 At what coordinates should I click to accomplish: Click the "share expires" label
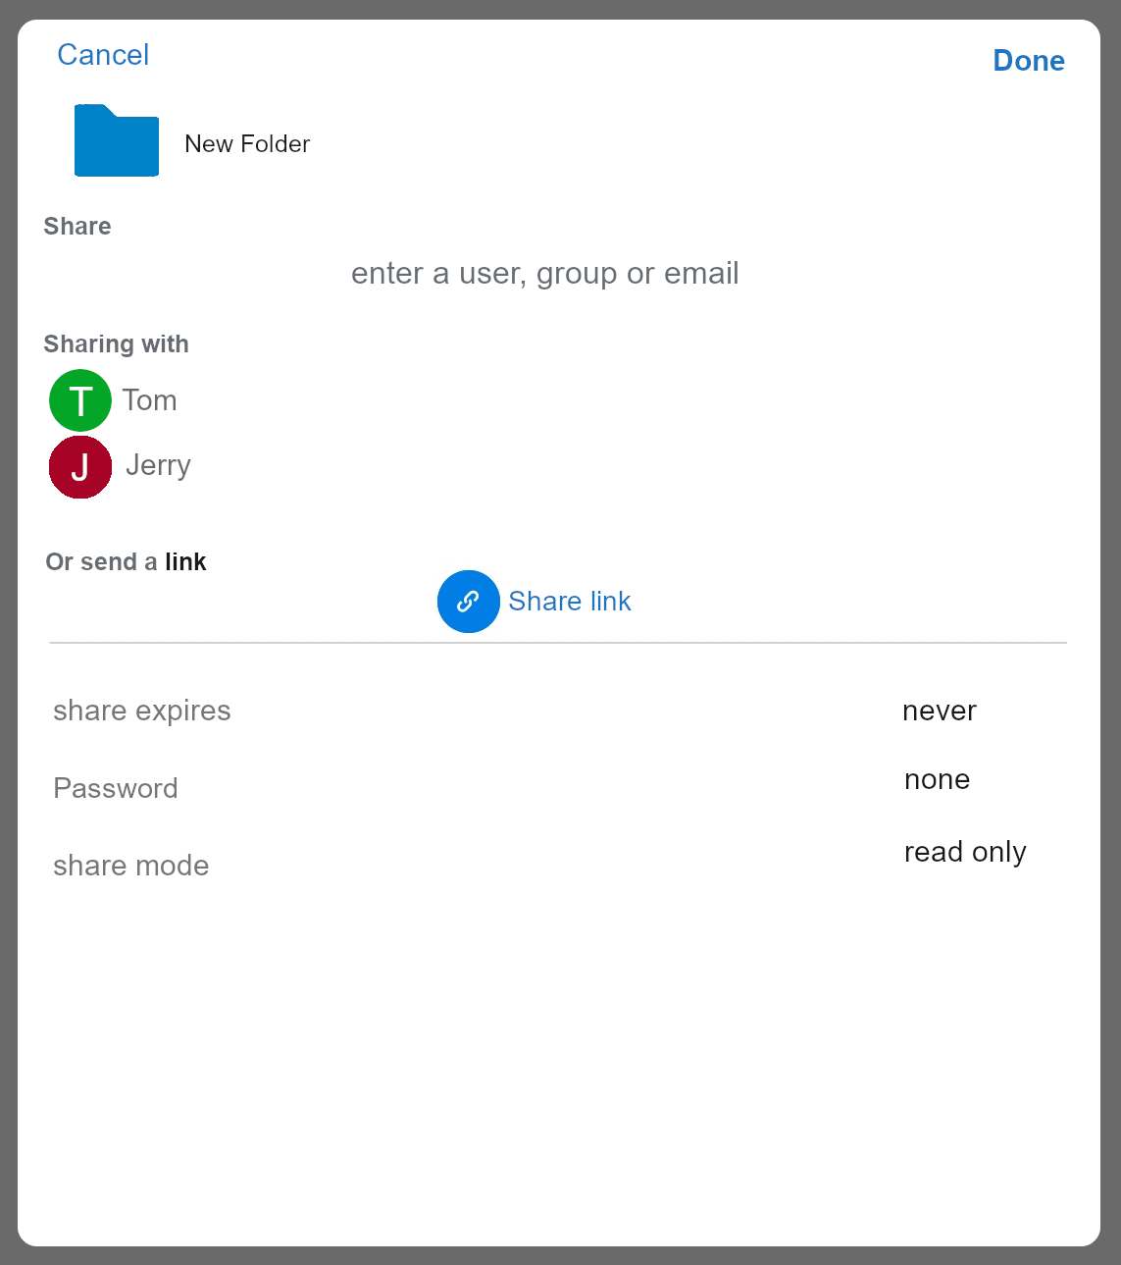[142, 711]
